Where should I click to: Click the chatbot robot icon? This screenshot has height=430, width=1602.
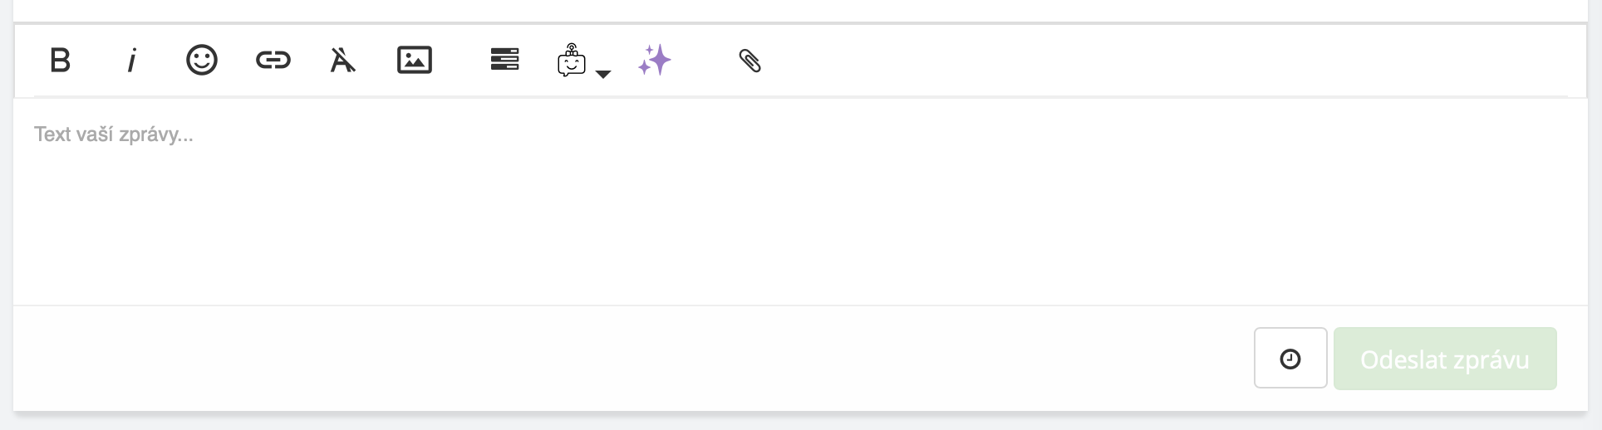click(x=572, y=61)
